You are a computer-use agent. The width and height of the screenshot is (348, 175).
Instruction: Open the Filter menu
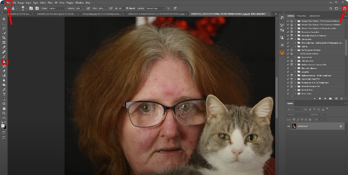click(50, 3)
